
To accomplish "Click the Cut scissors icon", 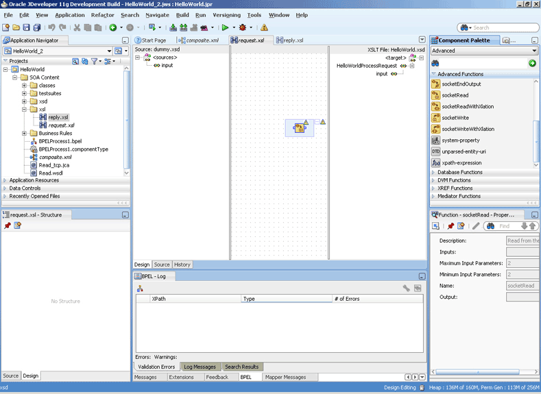I will pos(77,27).
